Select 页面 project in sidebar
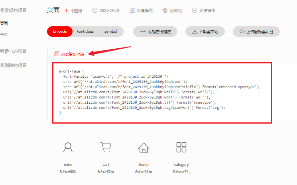 pos(4,24)
